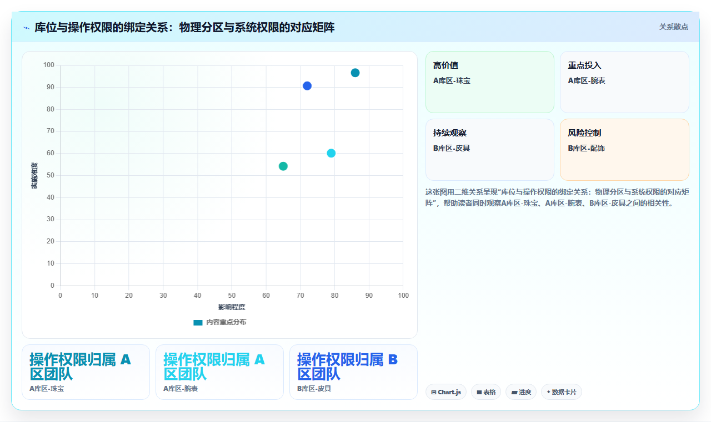Click the icon in the 进度 tag
The width and height of the screenshot is (711, 422).
514,393
